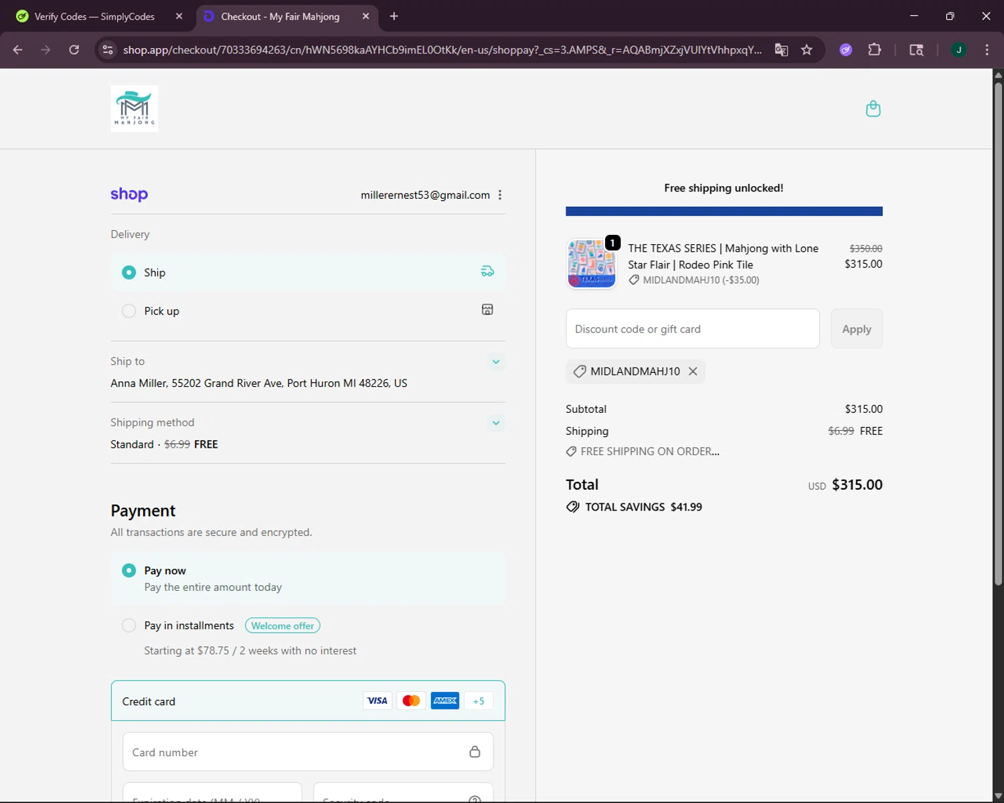Click the delivery truck icon in Ship row
Screen dimensions: 1004x803
(x=487, y=271)
